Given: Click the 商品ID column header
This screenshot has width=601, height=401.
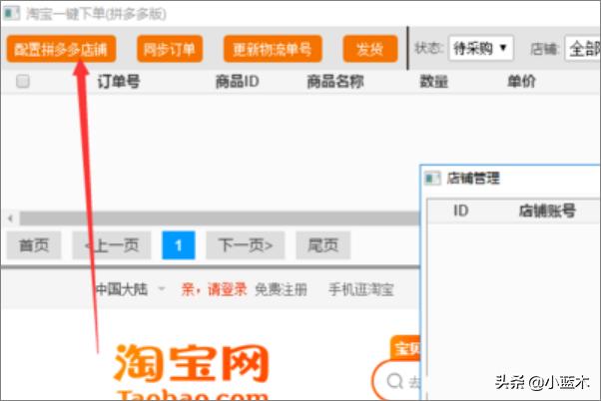Looking at the screenshot, I should (238, 81).
